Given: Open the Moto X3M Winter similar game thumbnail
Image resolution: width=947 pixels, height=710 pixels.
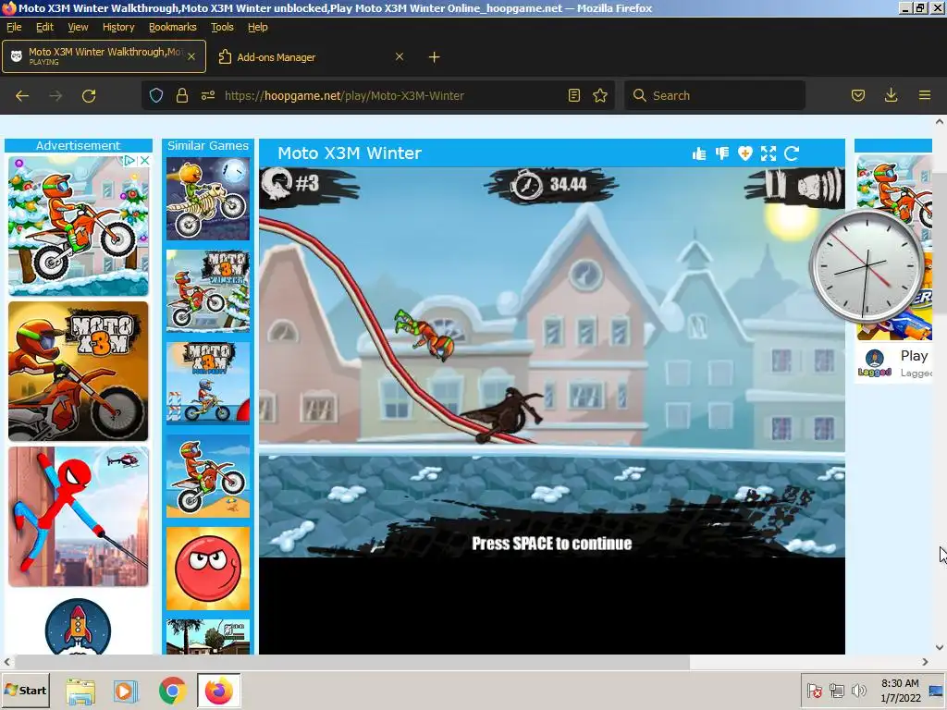Looking at the screenshot, I should pos(208,291).
